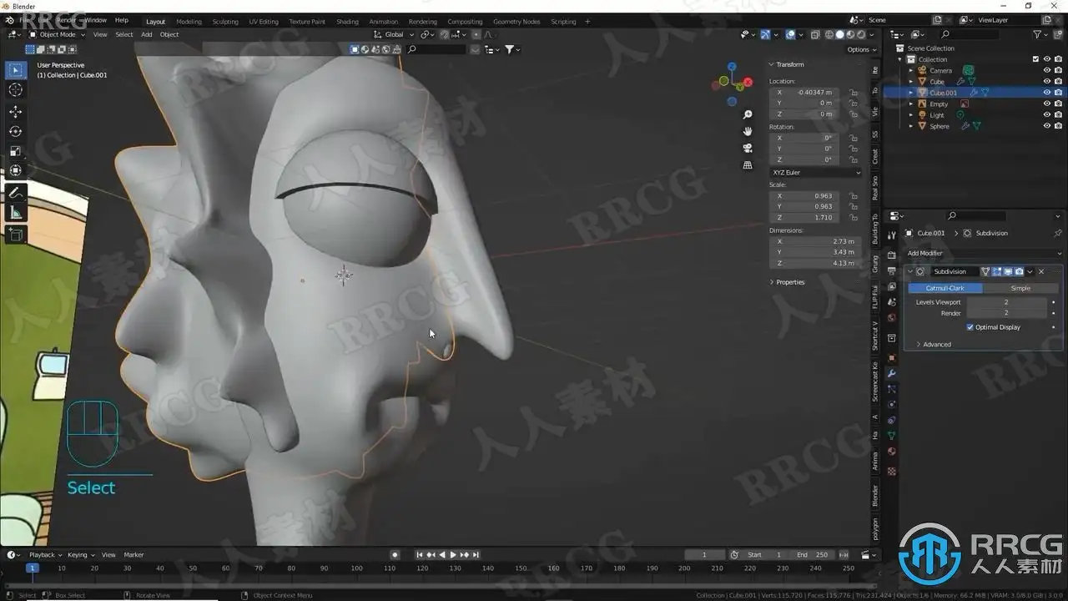This screenshot has width=1068, height=601.
Task: Open the Render properties tab
Action: click(892, 255)
